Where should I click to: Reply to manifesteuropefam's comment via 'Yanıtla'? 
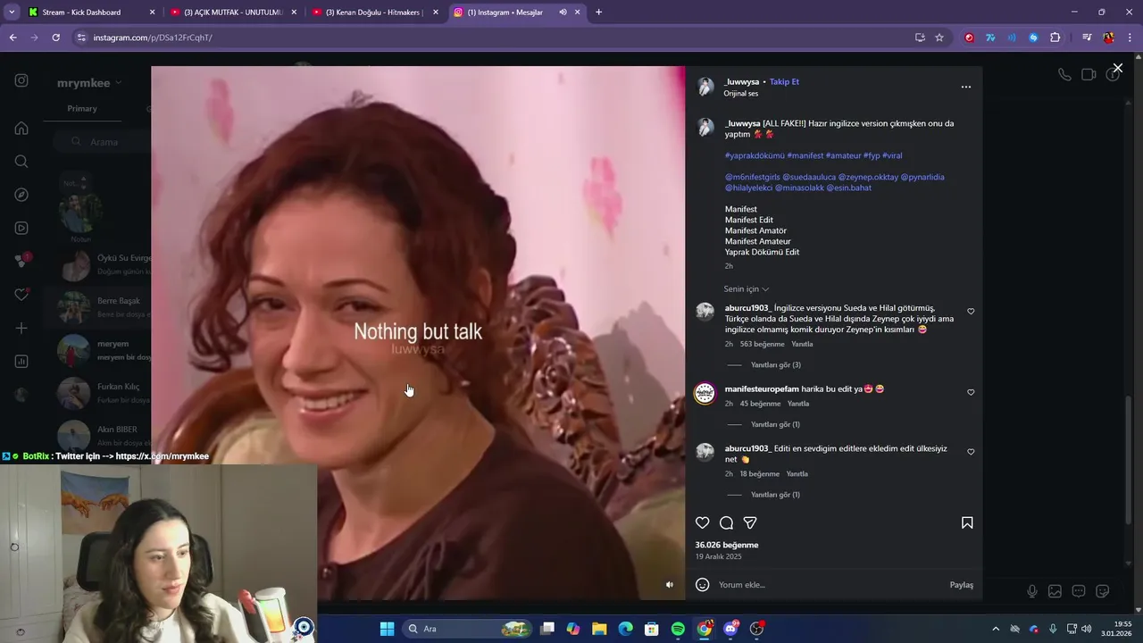pyautogui.click(x=798, y=404)
